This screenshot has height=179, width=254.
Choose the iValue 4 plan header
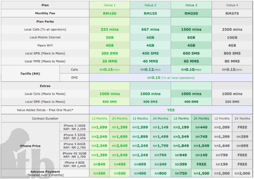pyautogui.click(x=232, y=5)
